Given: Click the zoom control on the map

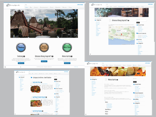Looking at the screenshot, I should pyautogui.click(x=109, y=28).
